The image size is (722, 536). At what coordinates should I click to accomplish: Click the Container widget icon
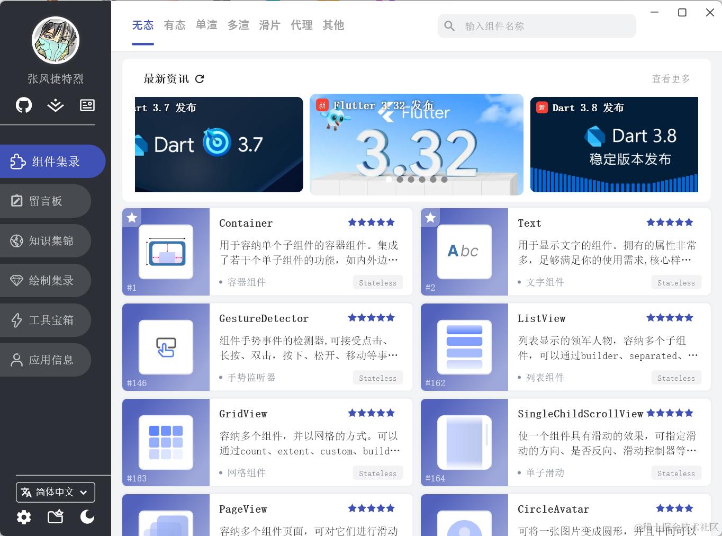click(166, 252)
